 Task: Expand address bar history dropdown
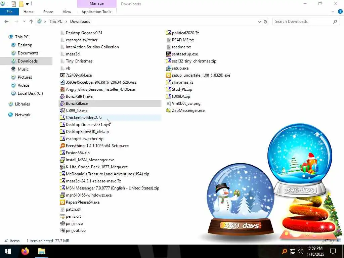(260, 21)
